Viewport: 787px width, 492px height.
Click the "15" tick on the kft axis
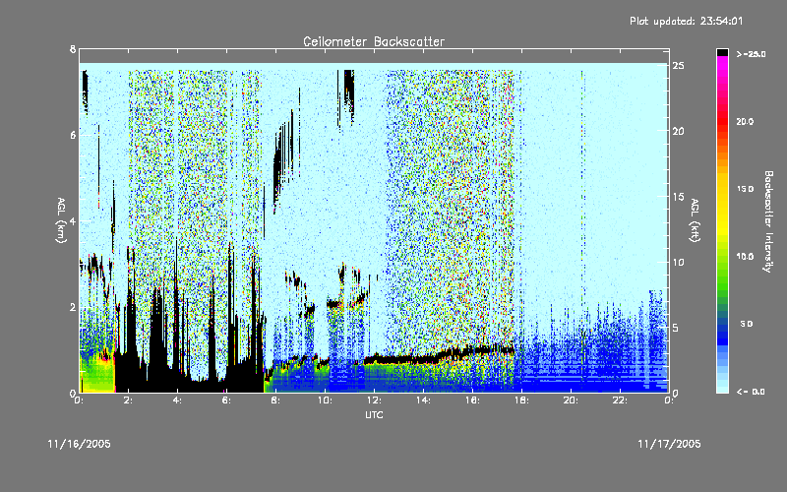tap(678, 197)
